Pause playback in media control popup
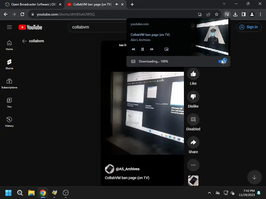 [143, 49]
